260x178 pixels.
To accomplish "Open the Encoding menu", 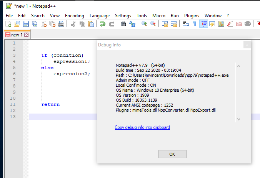I will tap(74, 15).
